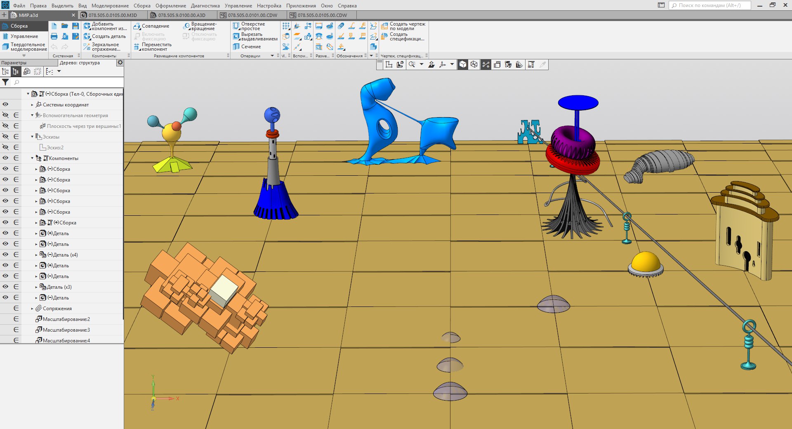Open a file with the folder icon
Screen dimensions: 792x429
click(65, 26)
